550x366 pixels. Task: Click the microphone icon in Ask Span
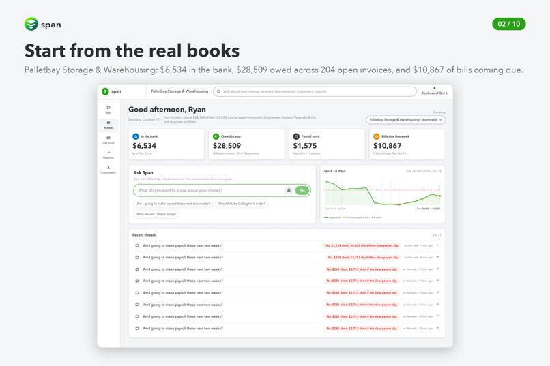[x=289, y=190]
